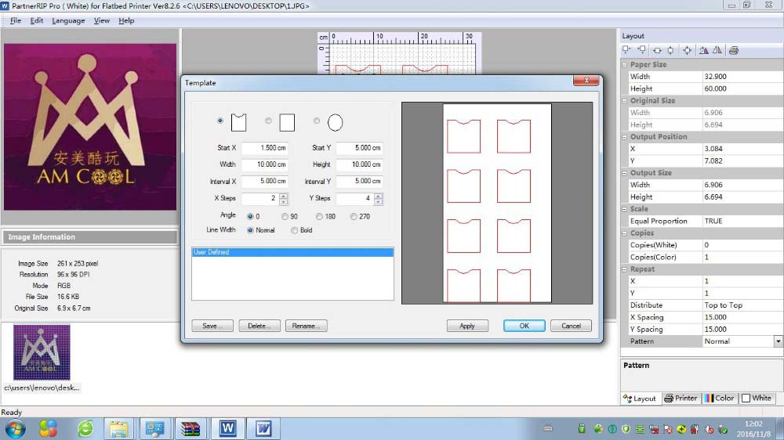Select the rectangle template shape option
The width and height of the screenshot is (784, 440).
click(269, 121)
